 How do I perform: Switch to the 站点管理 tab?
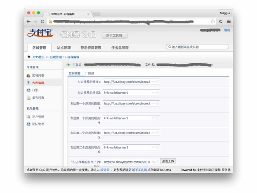[64, 48]
